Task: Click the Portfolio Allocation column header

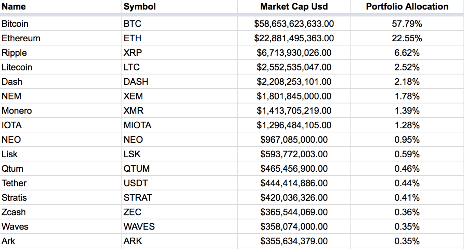Action: tap(407, 7)
